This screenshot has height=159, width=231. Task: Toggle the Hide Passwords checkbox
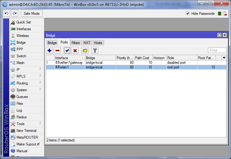[188, 14]
